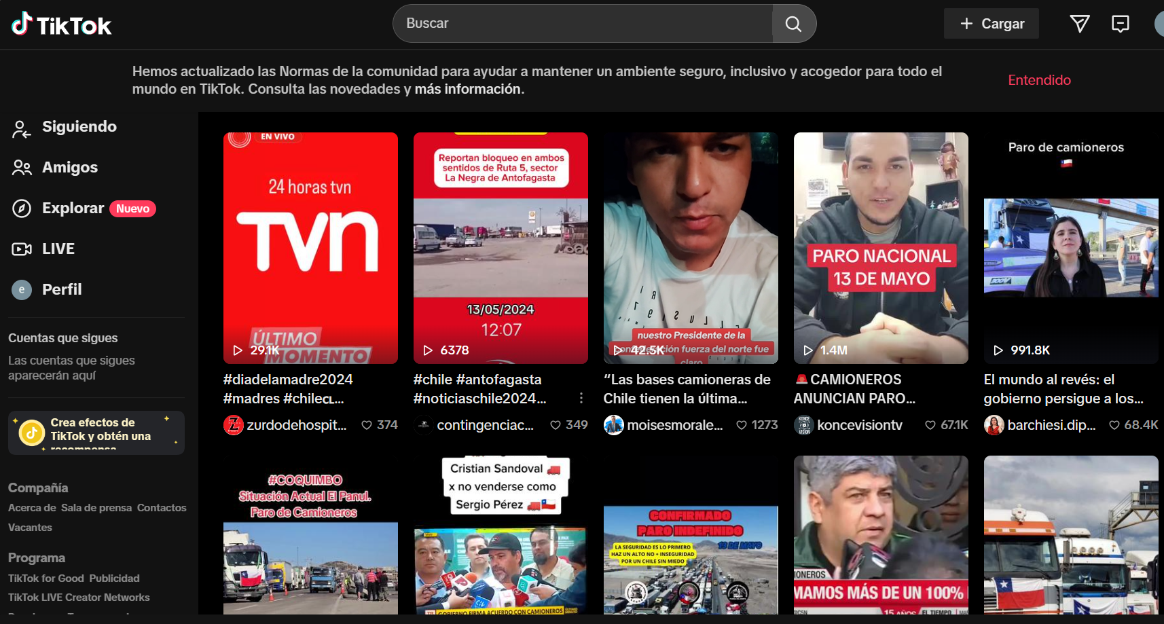This screenshot has width=1164, height=624.
Task: Click heart icon with 349 likes
Action: click(x=556, y=425)
